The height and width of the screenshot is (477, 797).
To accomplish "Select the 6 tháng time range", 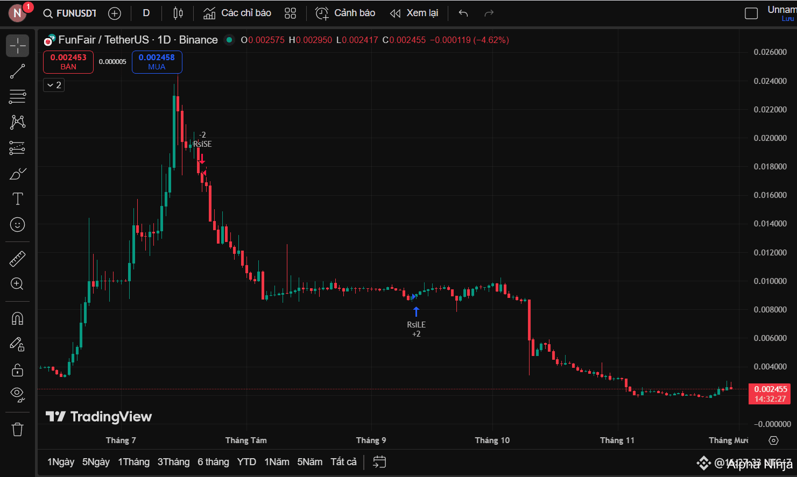I will point(213,462).
